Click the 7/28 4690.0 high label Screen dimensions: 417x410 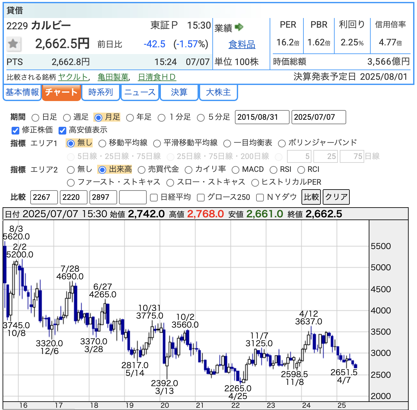[70, 273]
